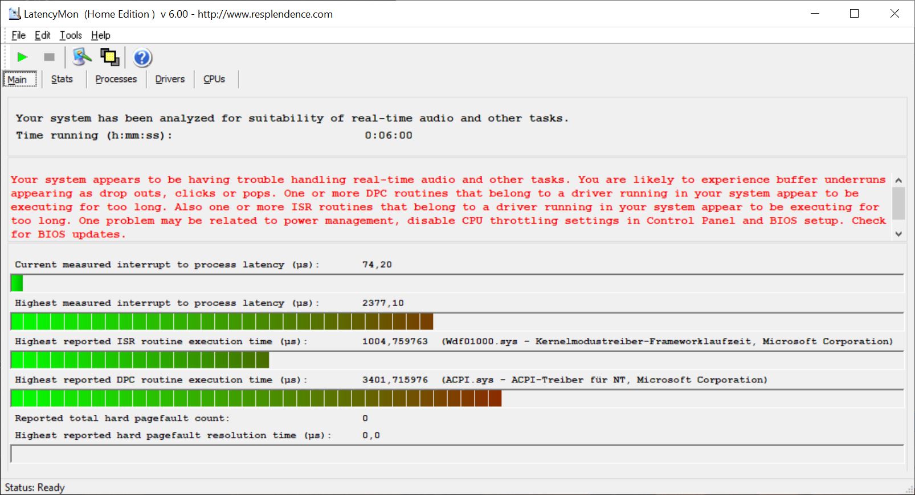Click 'Current measured interrupt to process latency' label

pyautogui.click(x=167, y=265)
